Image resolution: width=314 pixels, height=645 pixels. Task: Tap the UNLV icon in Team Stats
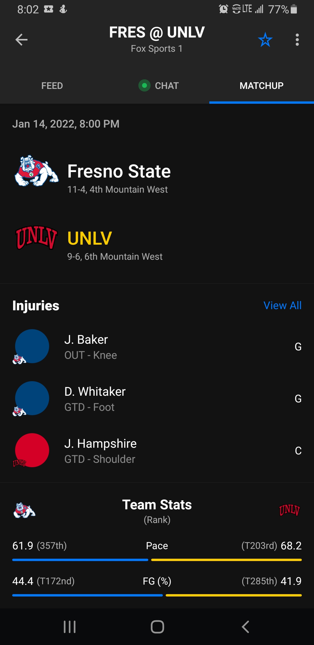tap(289, 510)
